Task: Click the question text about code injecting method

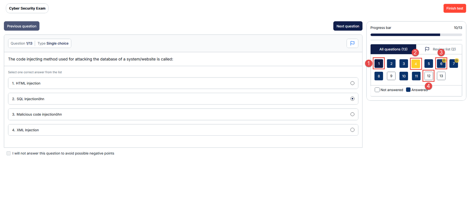Action: 90,59
